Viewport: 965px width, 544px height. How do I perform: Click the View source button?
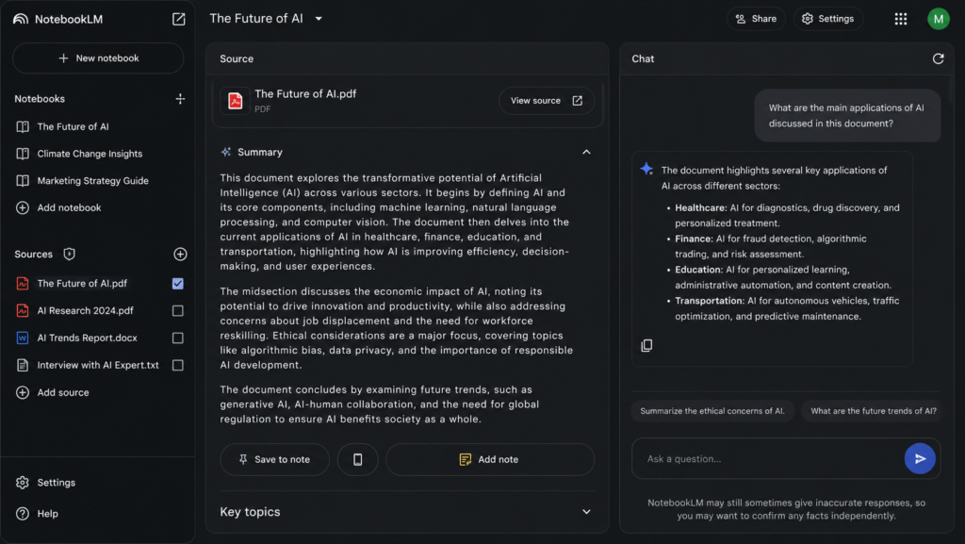click(547, 100)
